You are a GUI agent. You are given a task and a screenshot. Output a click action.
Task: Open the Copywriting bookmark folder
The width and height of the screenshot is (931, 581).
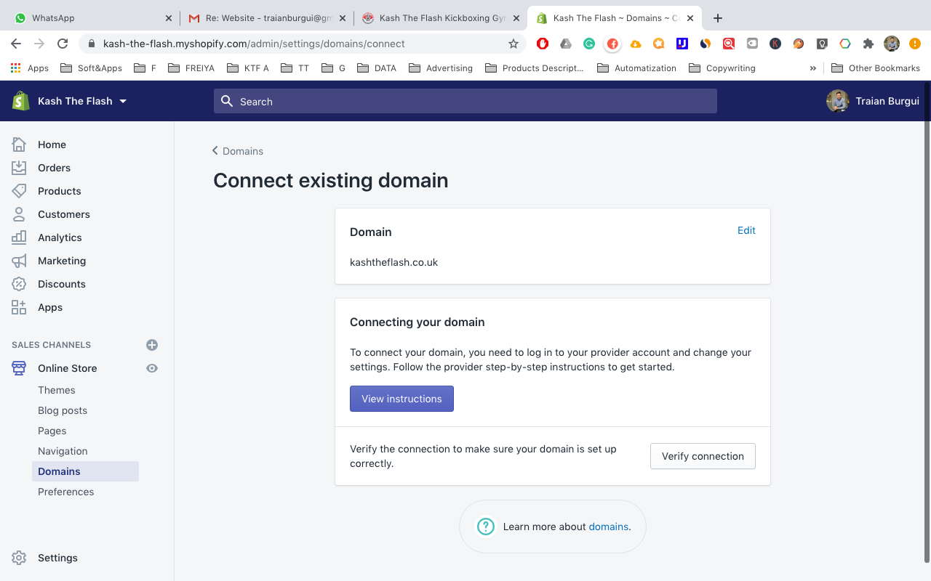click(x=721, y=68)
